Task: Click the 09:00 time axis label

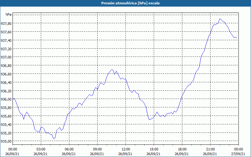Action: (98, 149)
